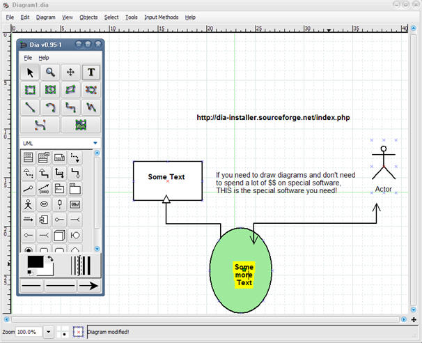Select the Ellipse shape tool

(x=50, y=90)
